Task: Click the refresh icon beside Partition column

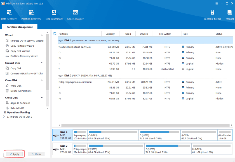Action: coord(55,34)
